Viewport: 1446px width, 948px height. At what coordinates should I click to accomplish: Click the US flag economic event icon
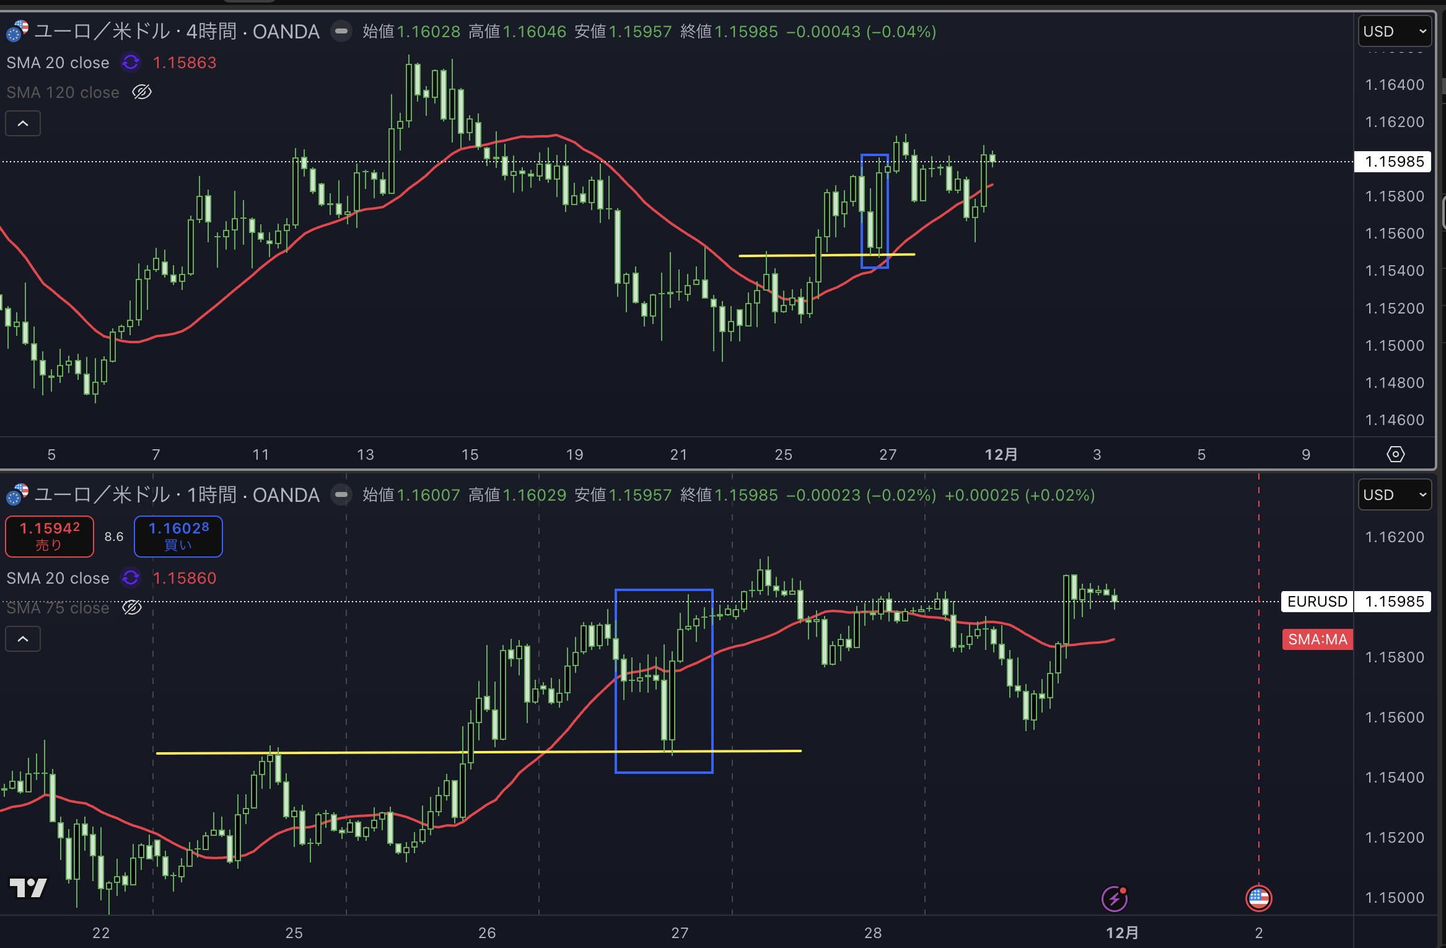(1258, 898)
